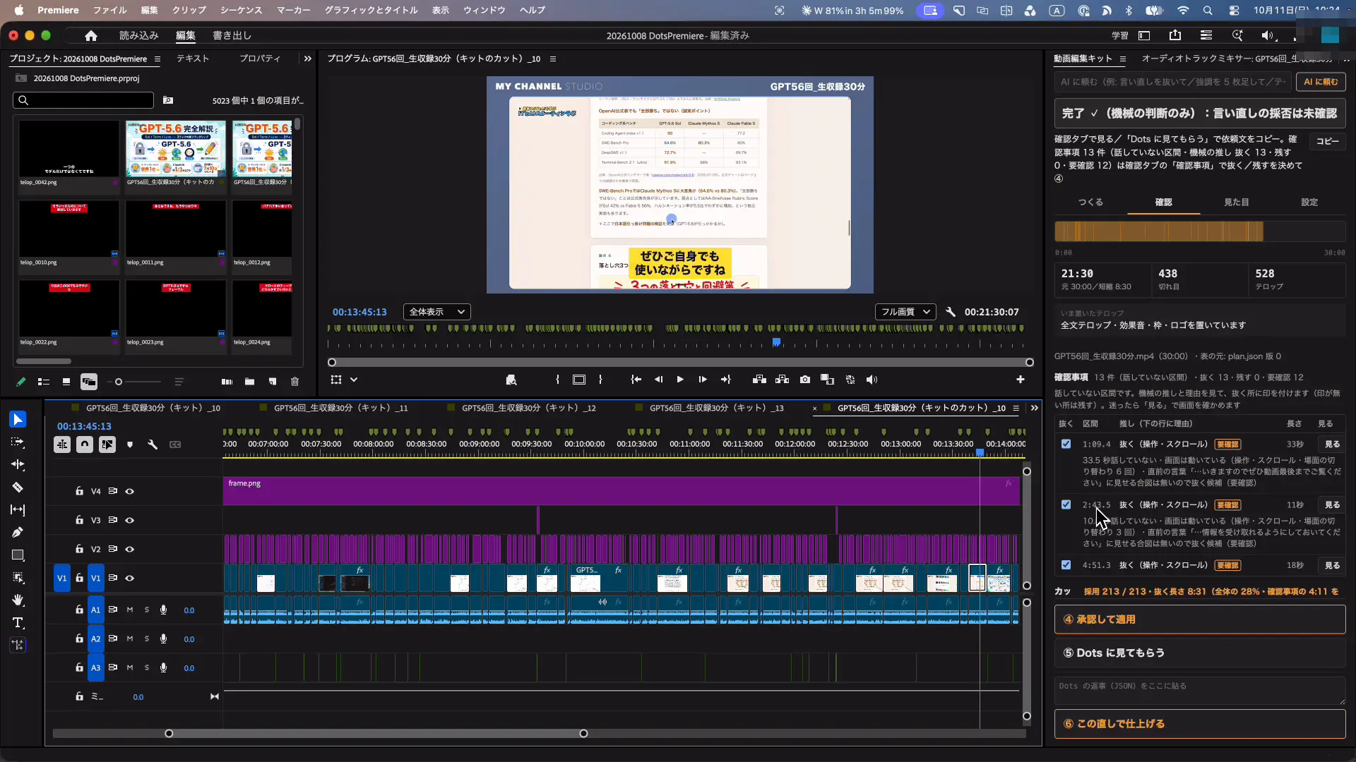Toggle lock on track V3
Screen dimensions: 1356x762
[x=79, y=521]
